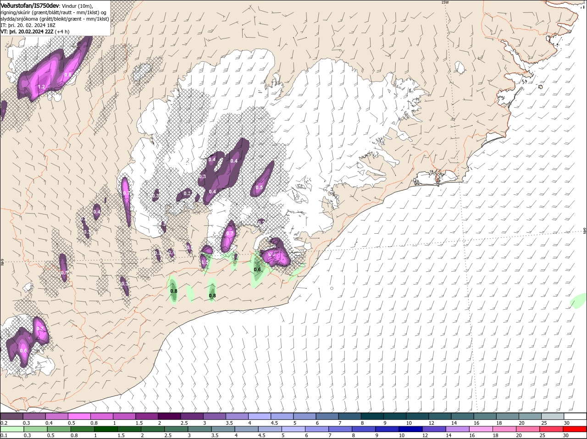The image size is (587, 439).
Task: Click the 1.2 snowfall value label
Action: tap(41, 87)
